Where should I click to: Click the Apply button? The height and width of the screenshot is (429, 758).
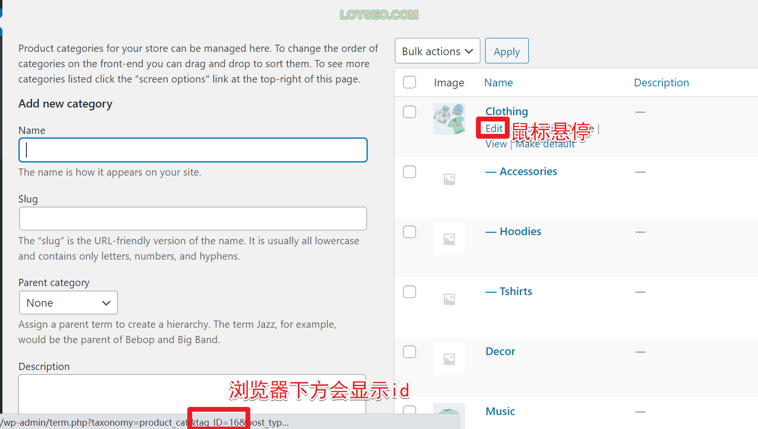click(507, 51)
